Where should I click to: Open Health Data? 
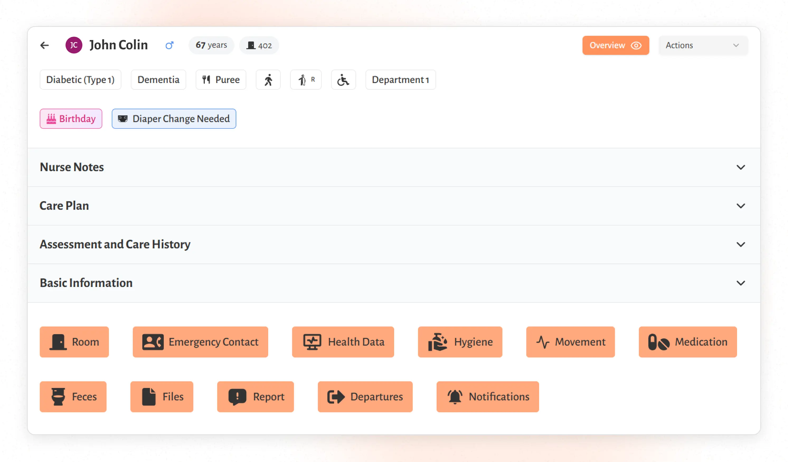point(343,342)
